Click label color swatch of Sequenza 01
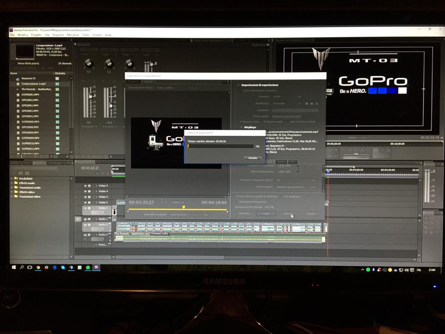Screen dimensions: 445x334 pyautogui.click(x=57, y=78)
